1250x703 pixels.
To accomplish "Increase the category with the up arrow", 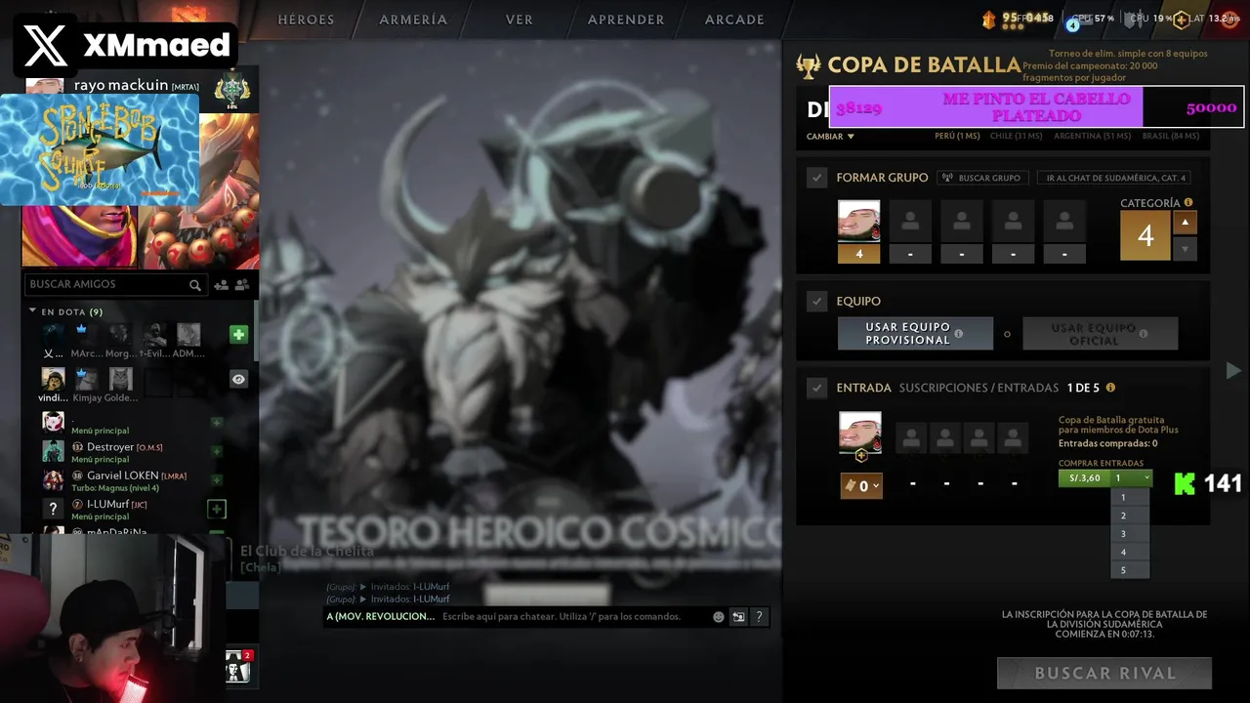I will [1185, 223].
